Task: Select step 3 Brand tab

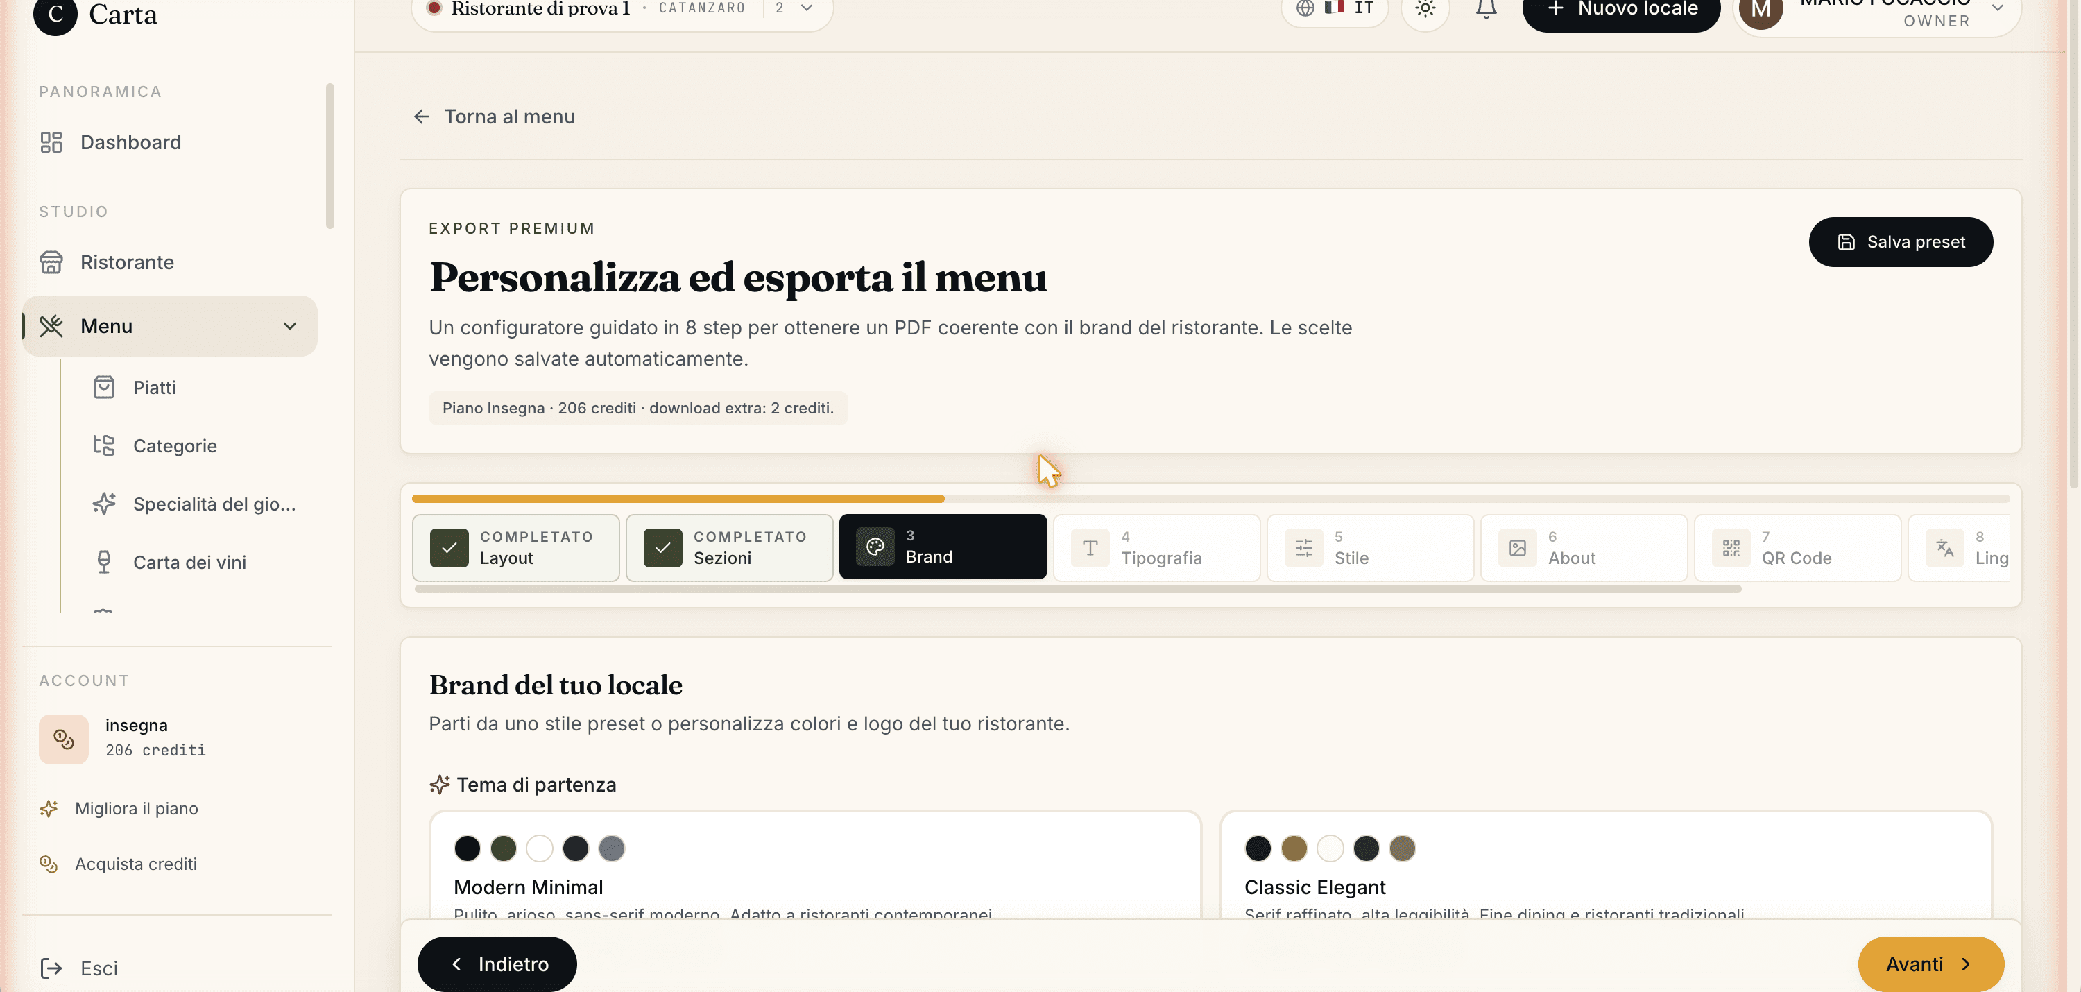Action: tap(943, 547)
